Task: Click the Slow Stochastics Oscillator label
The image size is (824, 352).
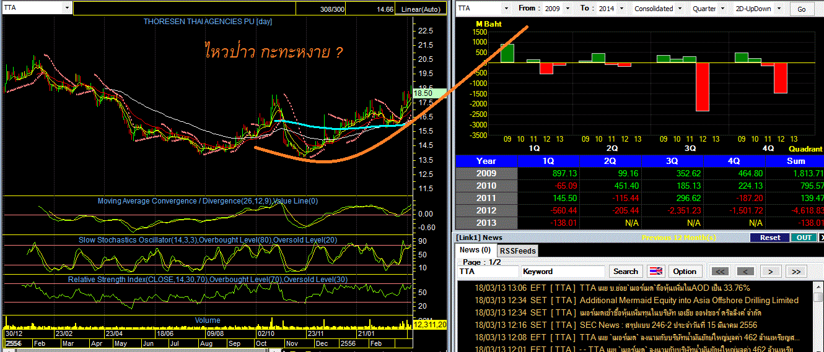Action: (208, 239)
